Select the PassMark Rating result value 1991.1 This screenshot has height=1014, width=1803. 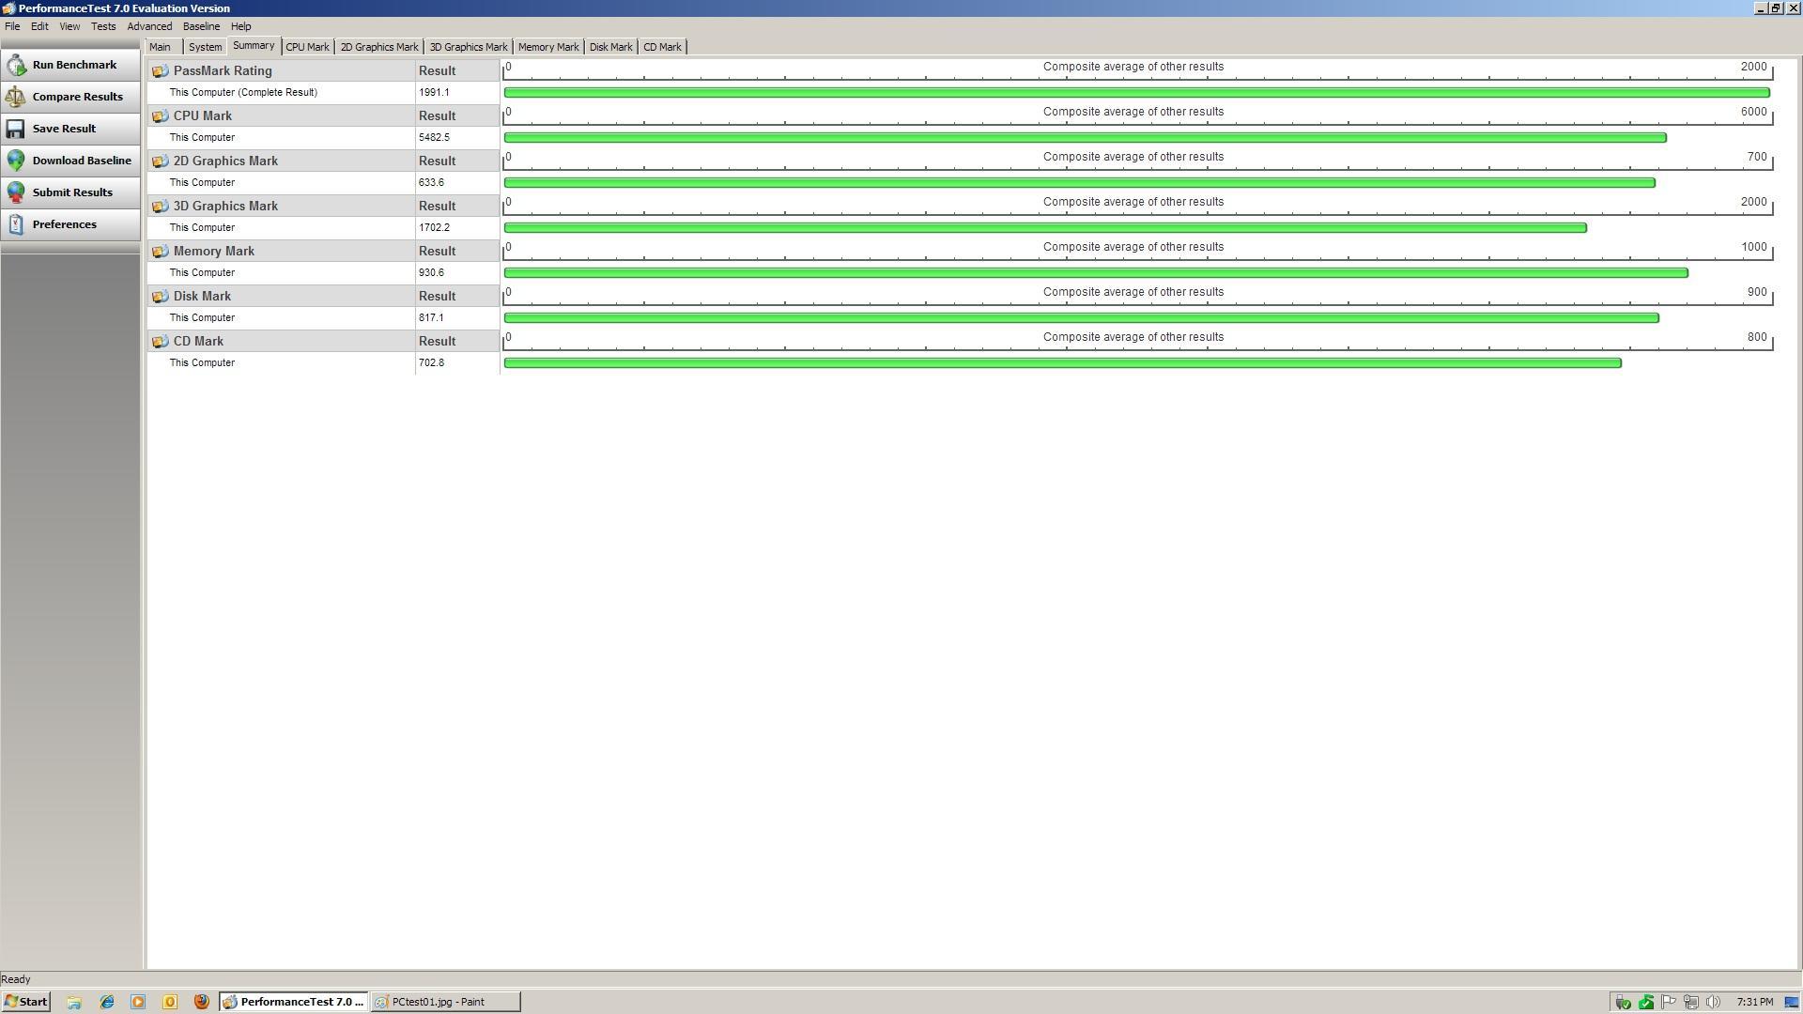click(x=434, y=93)
